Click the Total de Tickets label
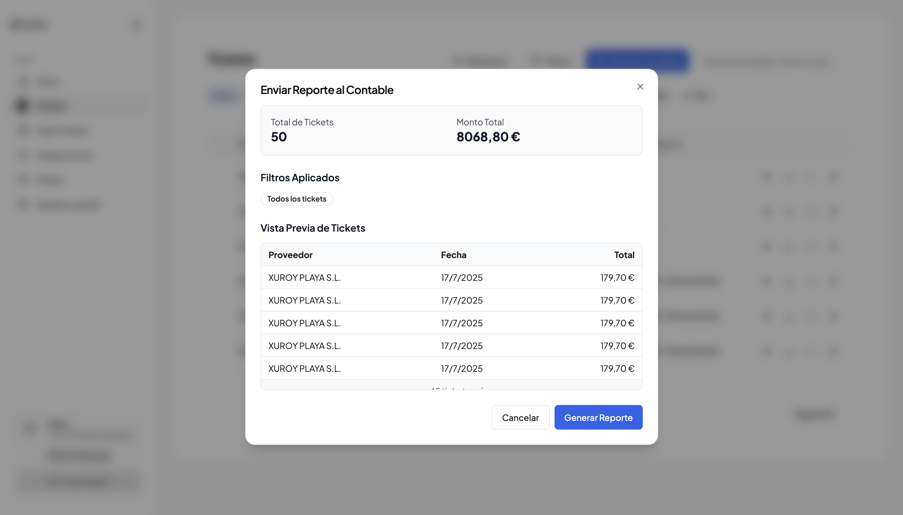 pos(302,122)
